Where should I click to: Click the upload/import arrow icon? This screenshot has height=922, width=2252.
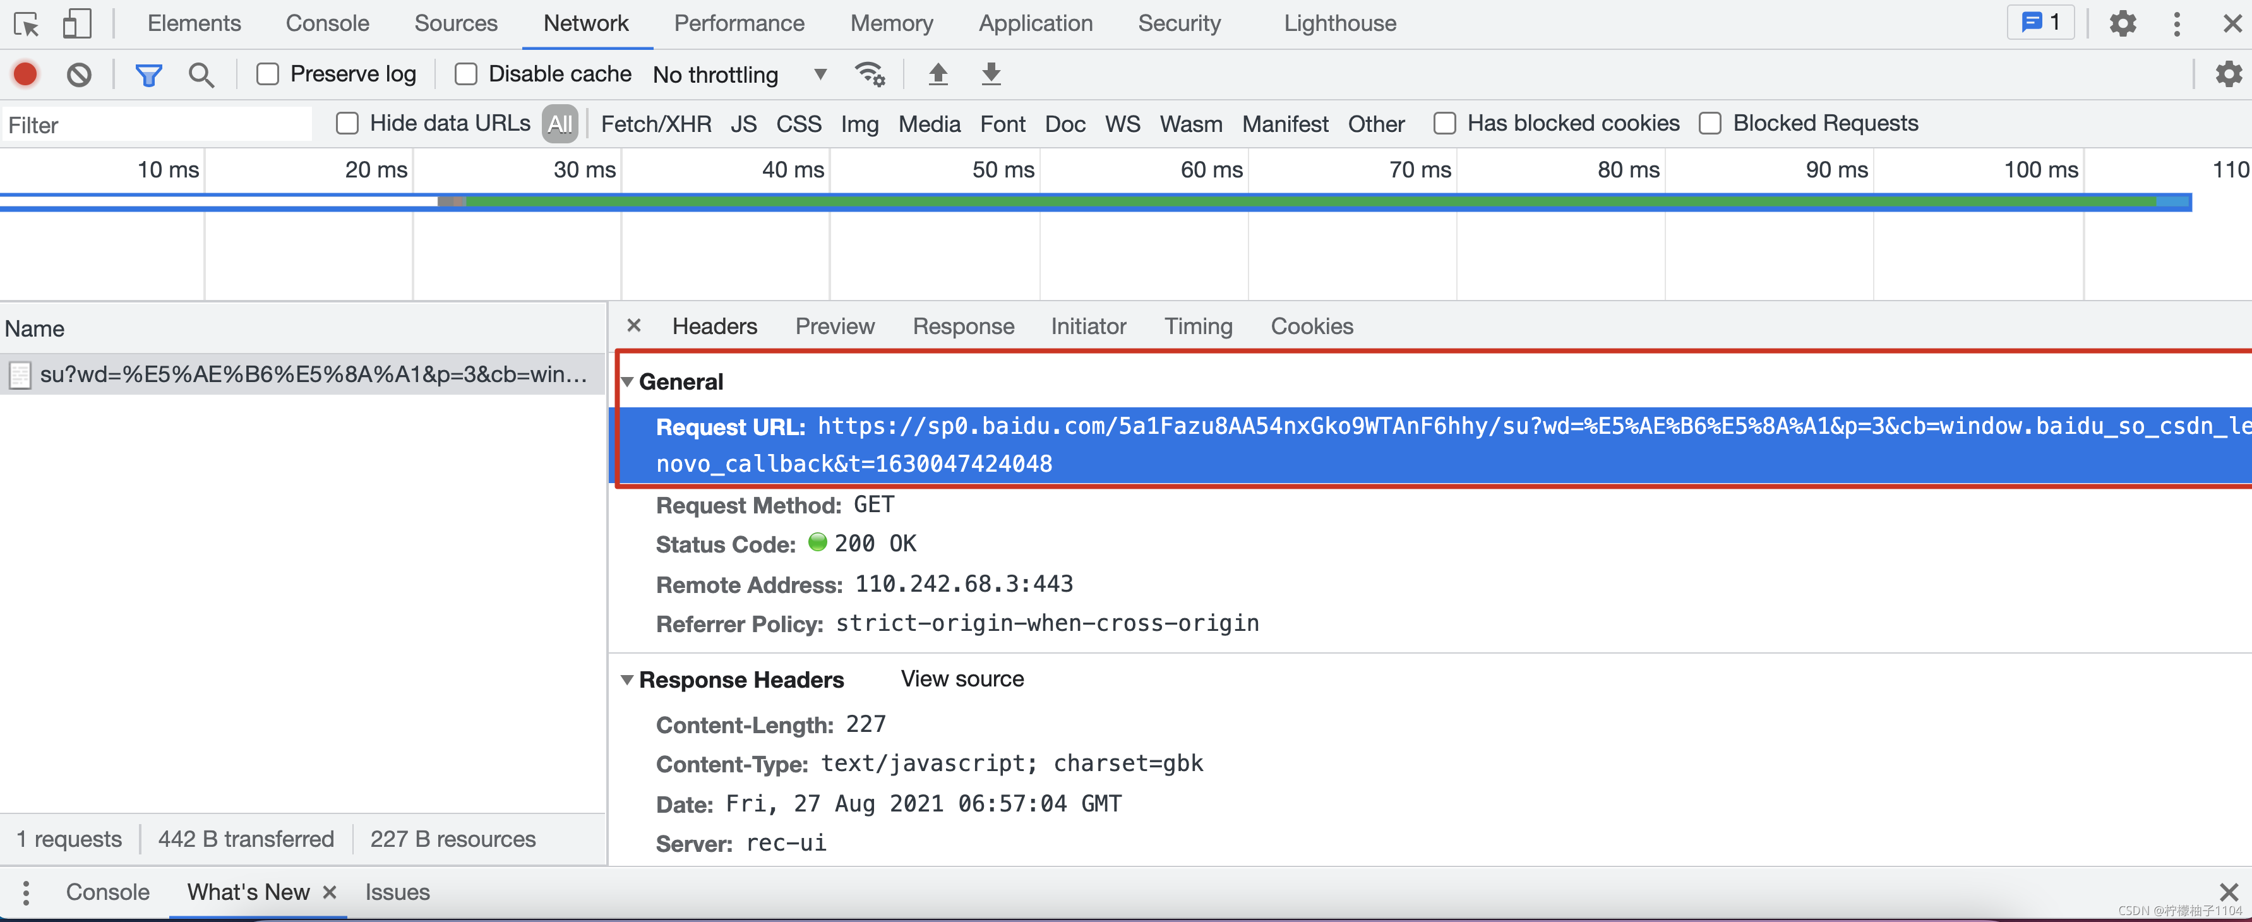(935, 73)
